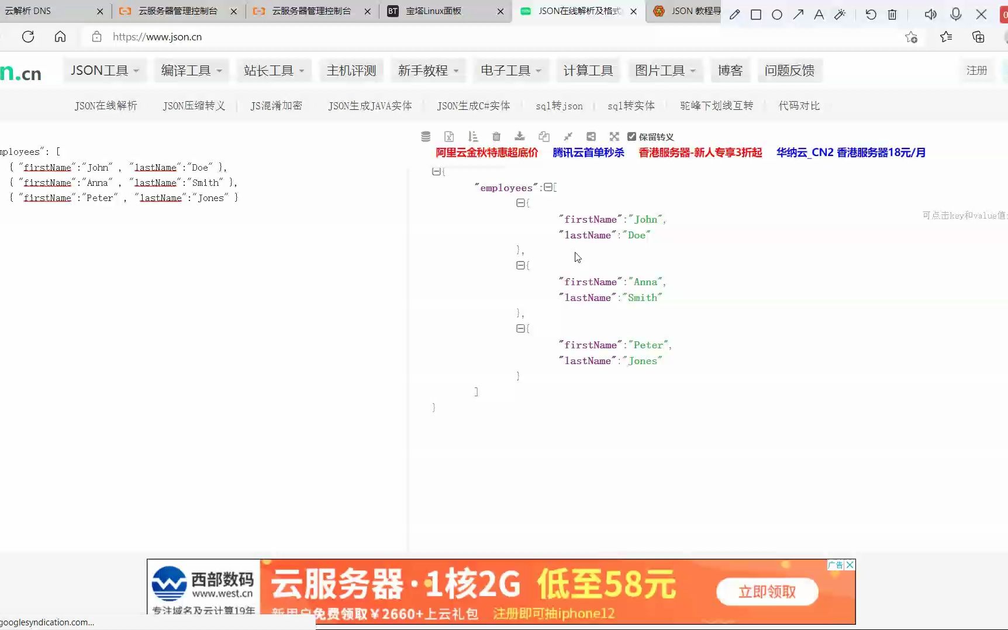Click the browser refresh icon

(28, 37)
